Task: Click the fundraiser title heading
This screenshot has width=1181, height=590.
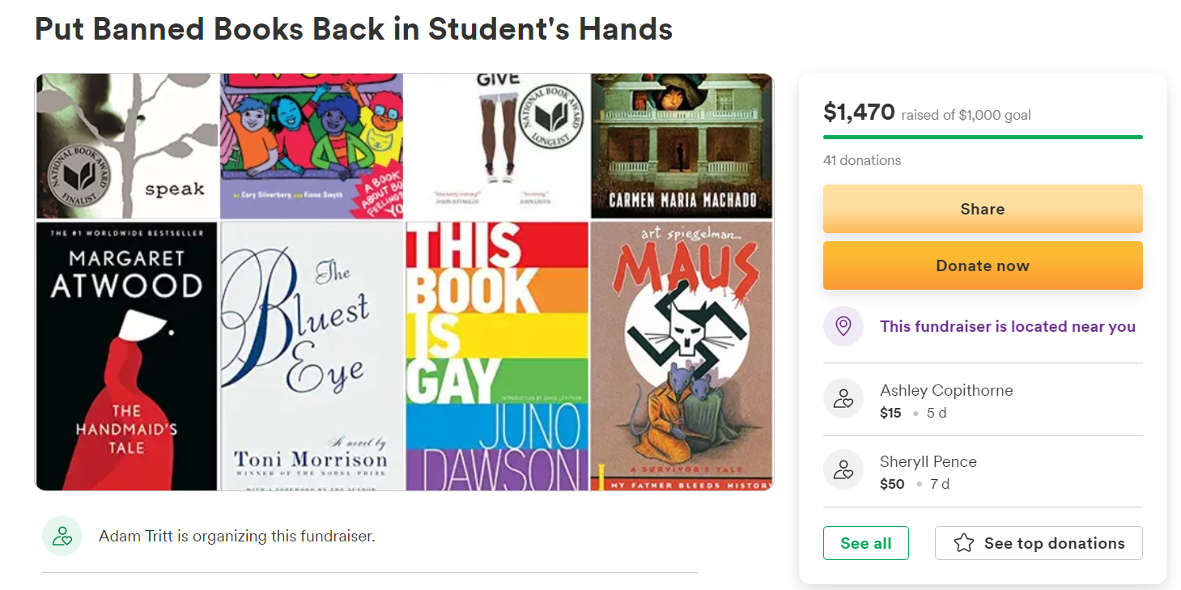Action: [354, 29]
